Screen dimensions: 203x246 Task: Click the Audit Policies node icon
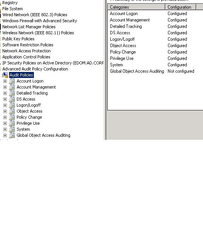point(5,75)
